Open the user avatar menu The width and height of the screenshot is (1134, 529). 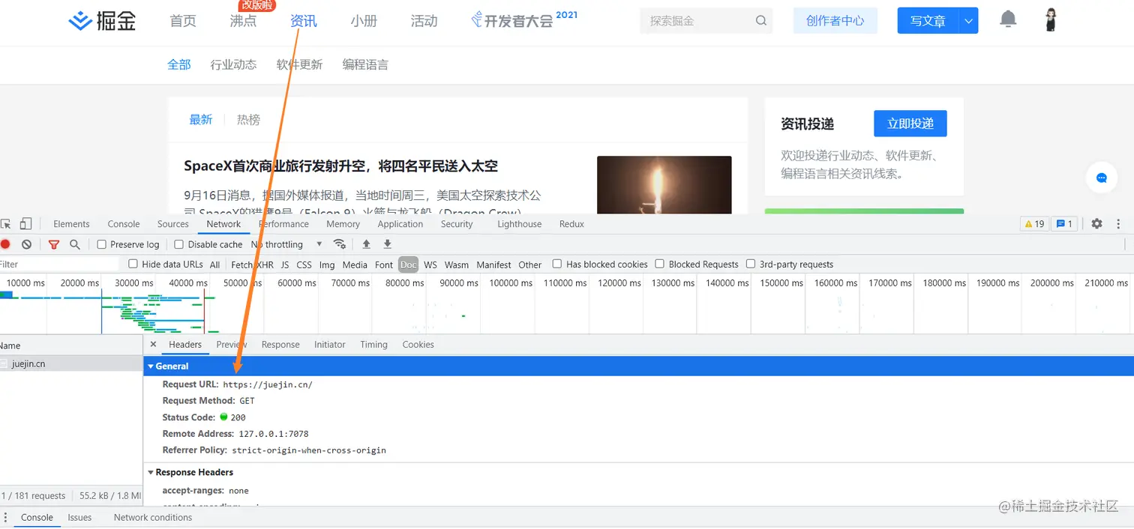(x=1051, y=20)
